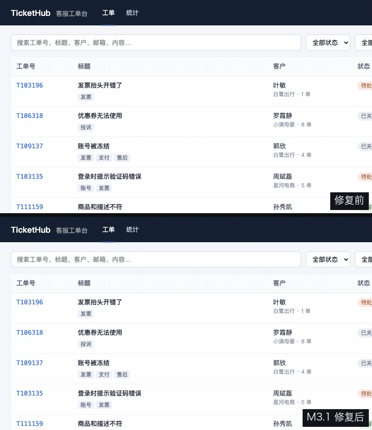Click customer 罗霞静 in the 修复后 panel
The image size is (372, 430).
click(283, 332)
